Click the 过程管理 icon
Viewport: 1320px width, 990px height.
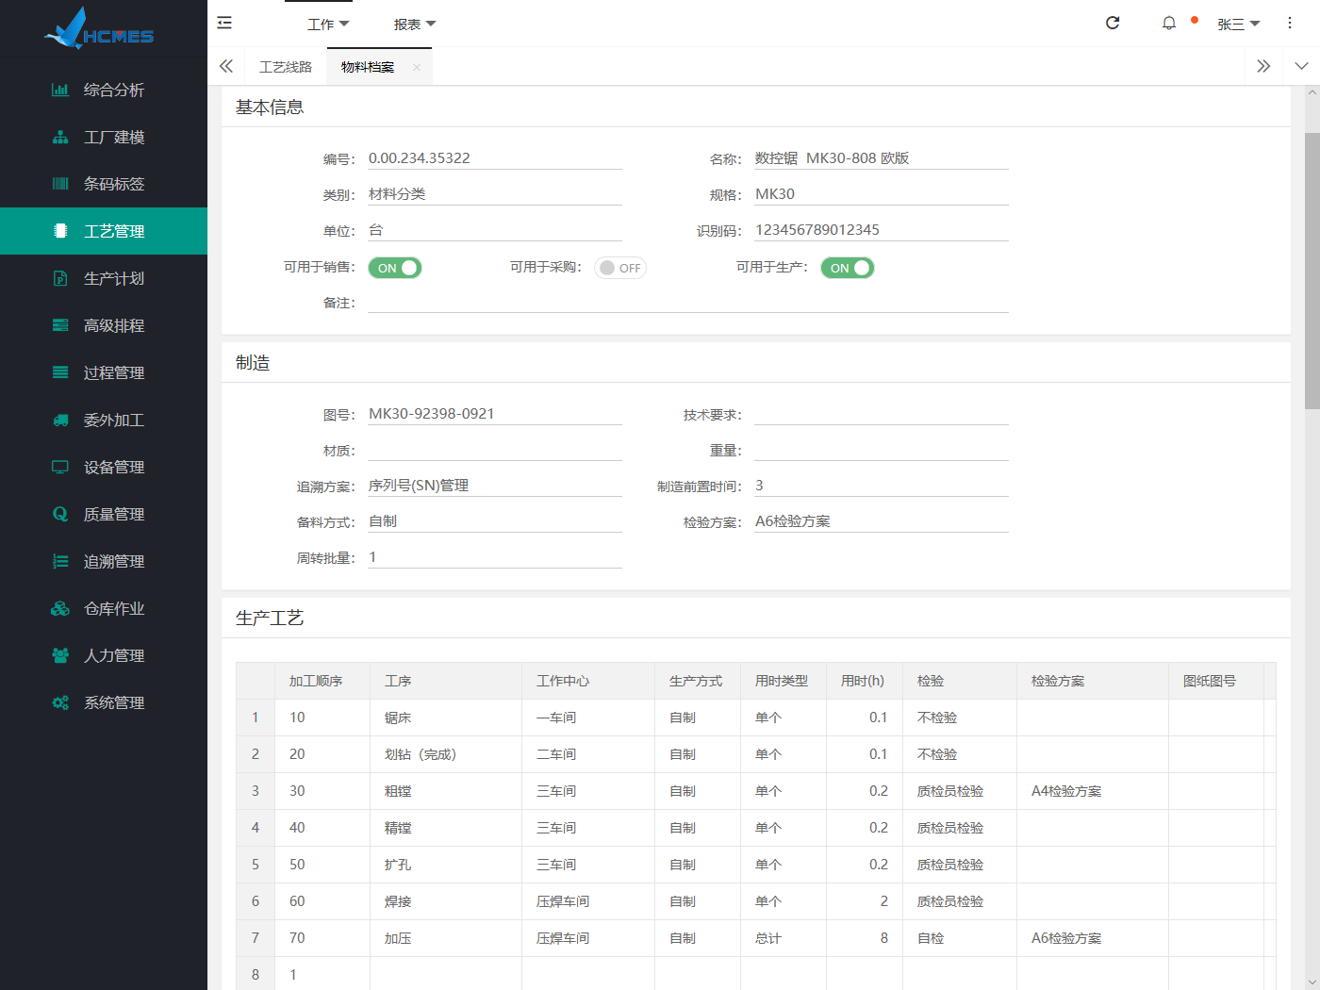(60, 372)
